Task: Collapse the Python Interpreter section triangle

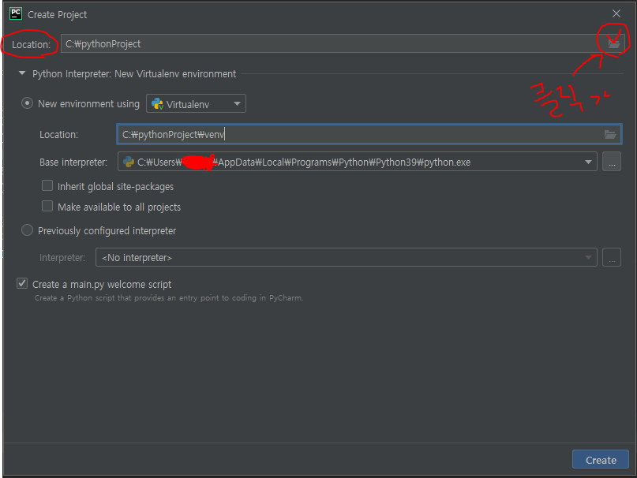Action: click(22, 73)
